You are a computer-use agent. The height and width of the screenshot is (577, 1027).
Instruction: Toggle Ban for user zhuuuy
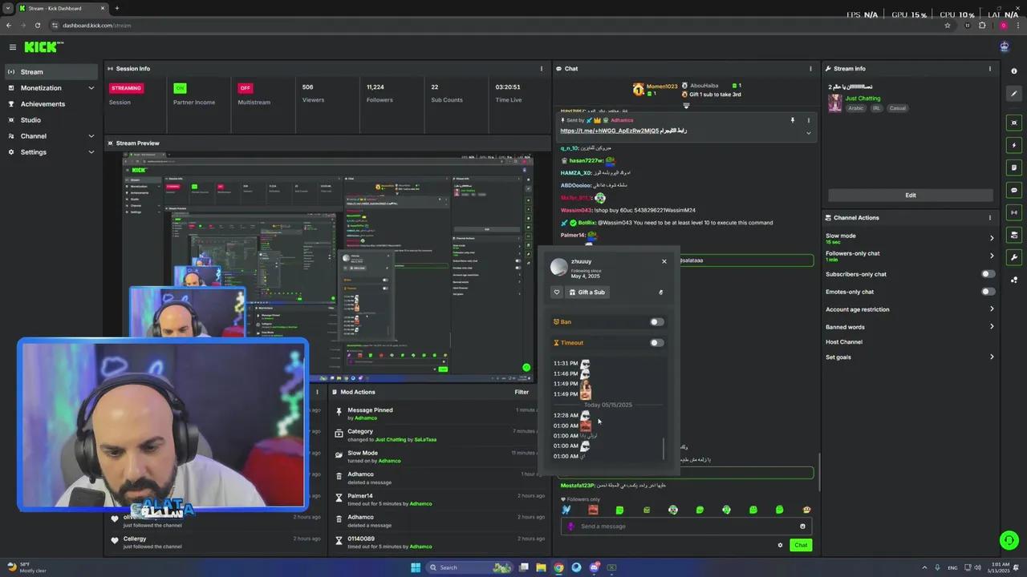(656, 322)
